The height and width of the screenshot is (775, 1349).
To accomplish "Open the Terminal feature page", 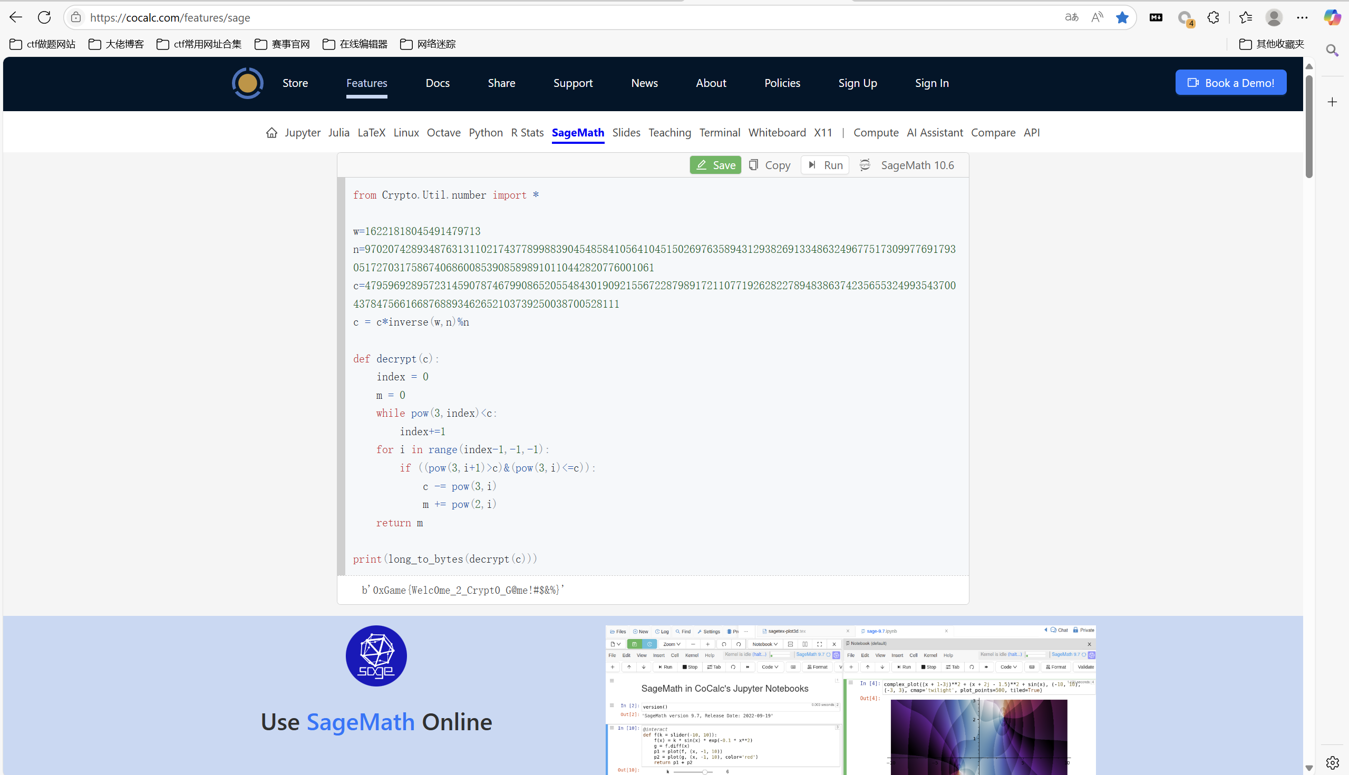I will point(720,133).
